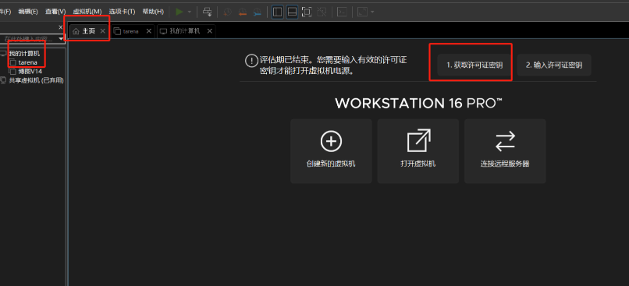Click the 创建新的虚拟机 tile
Image resolution: width=629 pixels, height=286 pixels.
click(331, 151)
